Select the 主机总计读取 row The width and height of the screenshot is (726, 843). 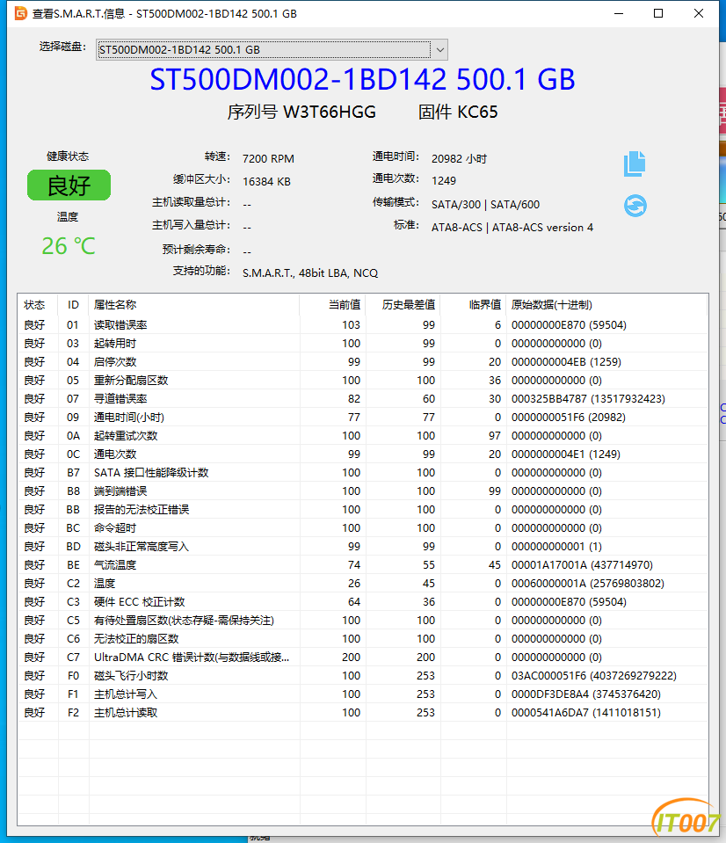pos(363,712)
